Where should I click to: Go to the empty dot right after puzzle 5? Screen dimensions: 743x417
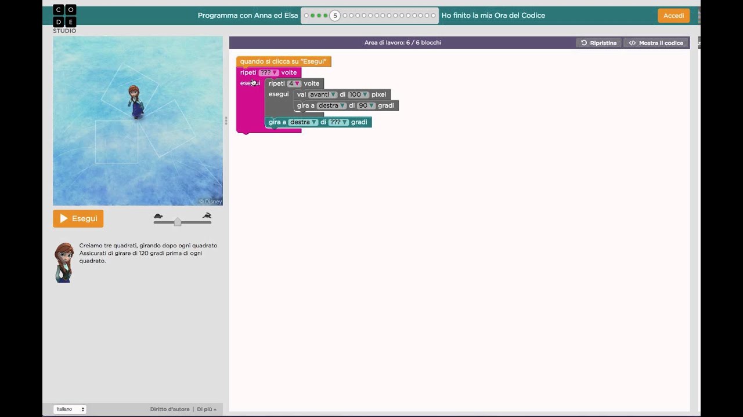pos(345,16)
